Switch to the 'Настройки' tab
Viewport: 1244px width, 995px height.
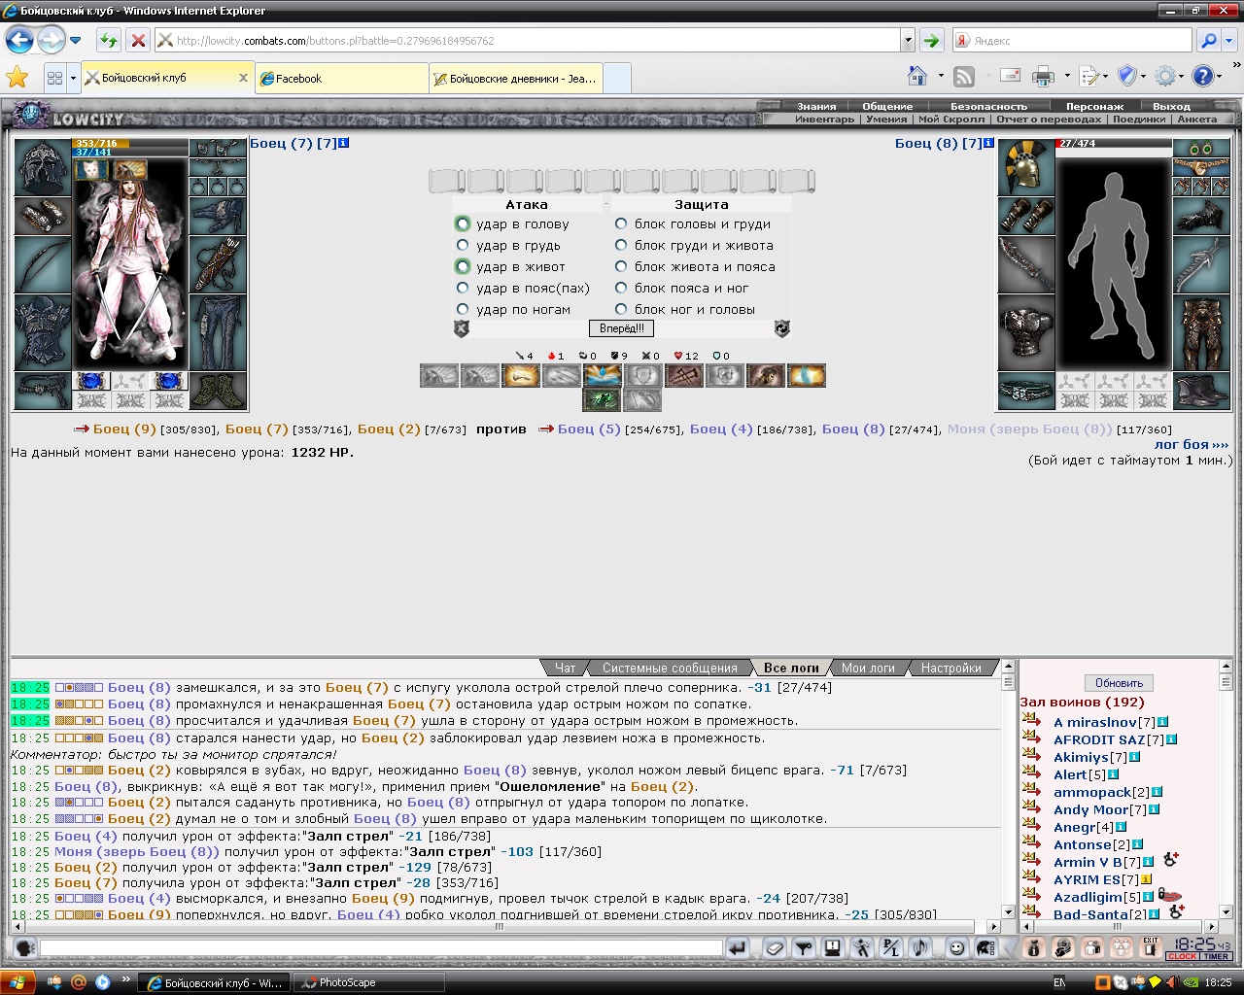pos(950,668)
